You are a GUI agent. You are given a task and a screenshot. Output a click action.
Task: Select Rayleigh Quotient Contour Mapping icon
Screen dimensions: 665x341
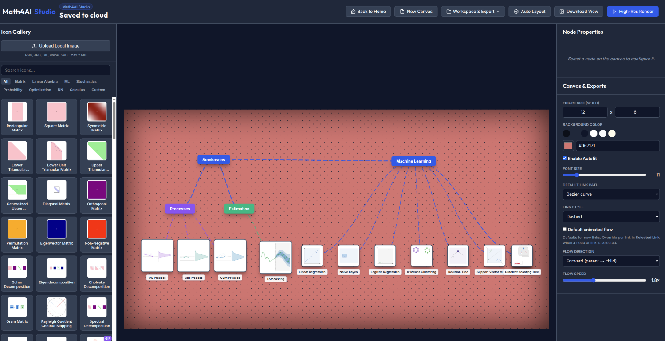click(57, 313)
